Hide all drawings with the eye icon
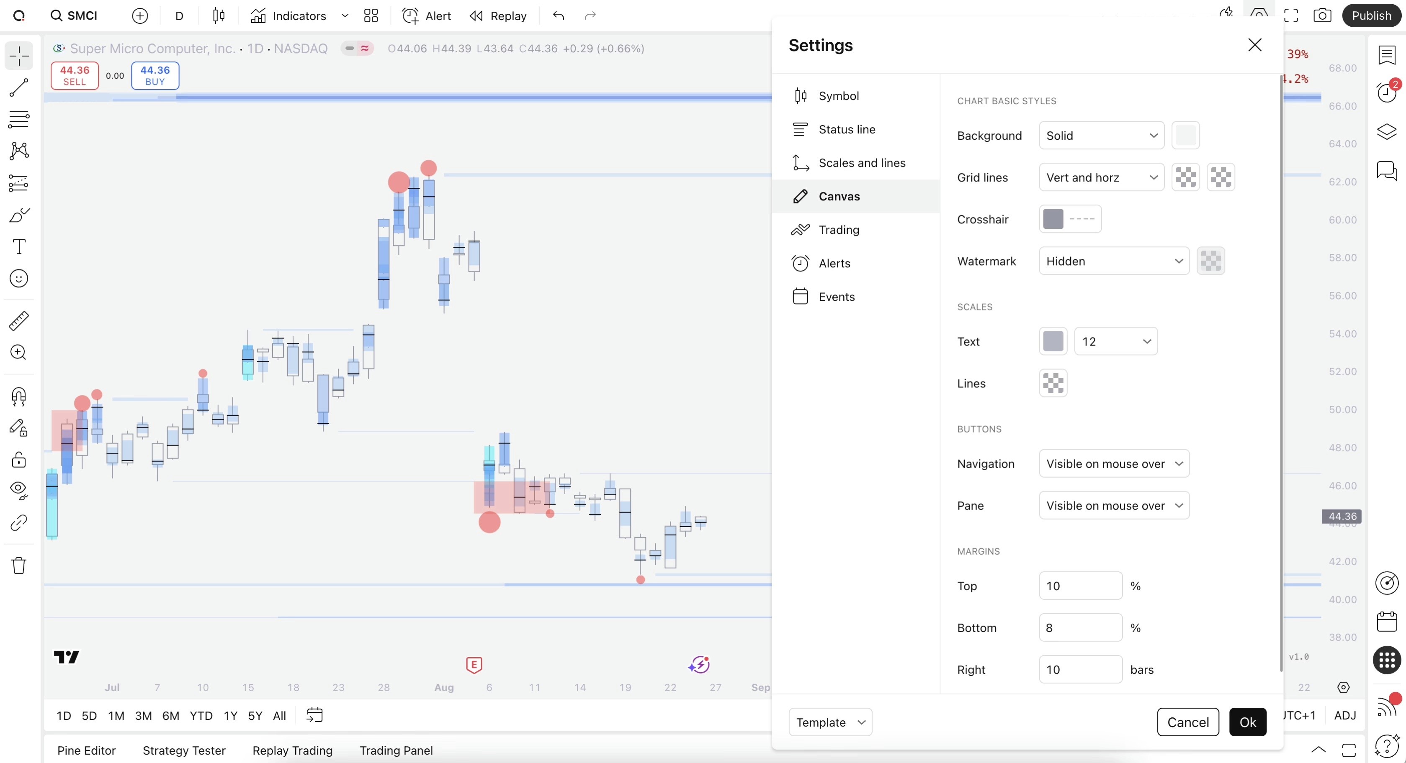1406x763 pixels. click(x=18, y=490)
